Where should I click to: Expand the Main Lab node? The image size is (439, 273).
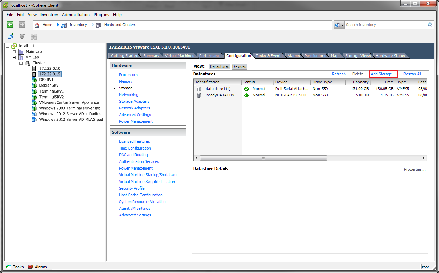(x=14, y=51)
